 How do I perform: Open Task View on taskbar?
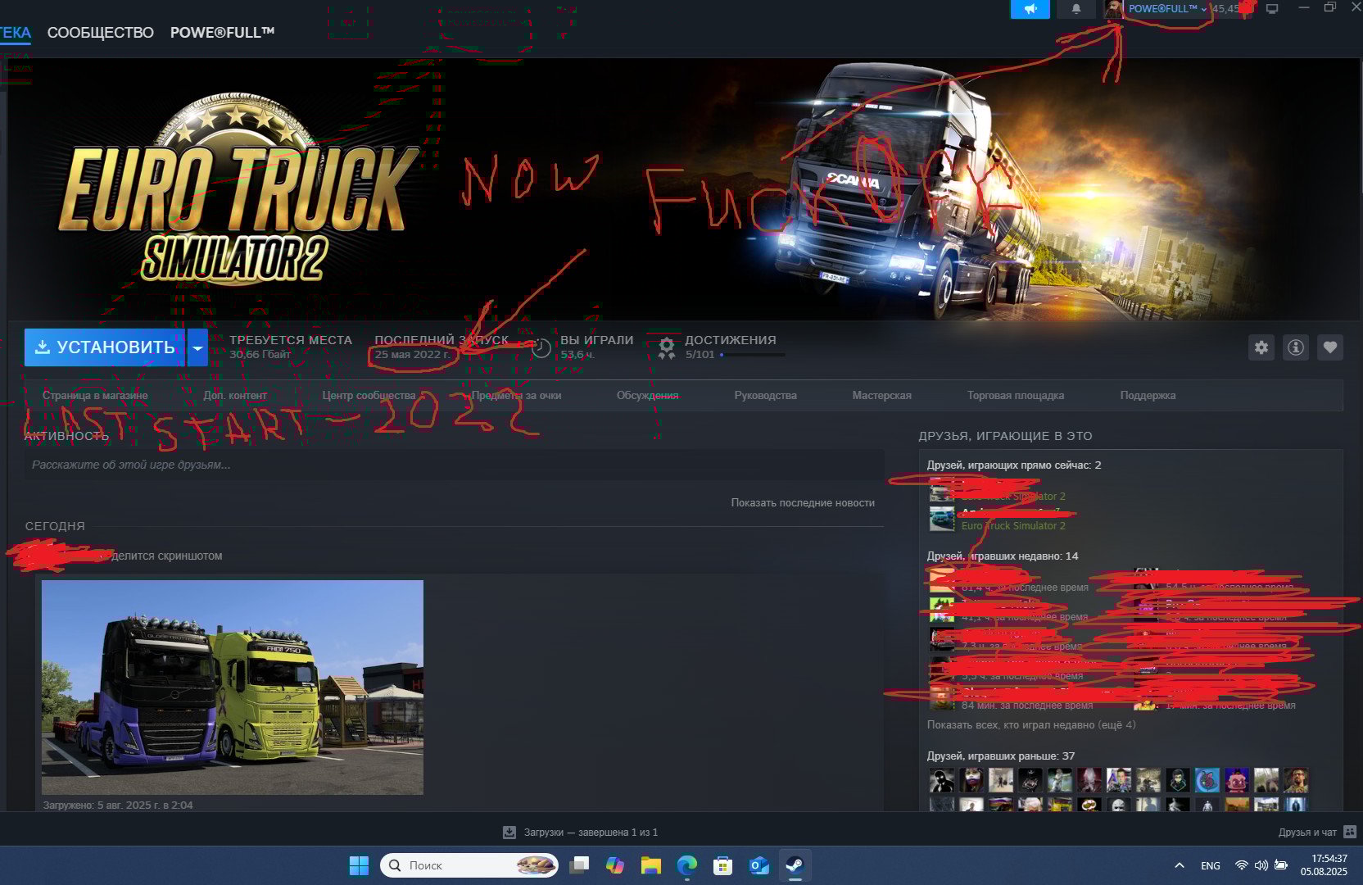tap(579, 865)
